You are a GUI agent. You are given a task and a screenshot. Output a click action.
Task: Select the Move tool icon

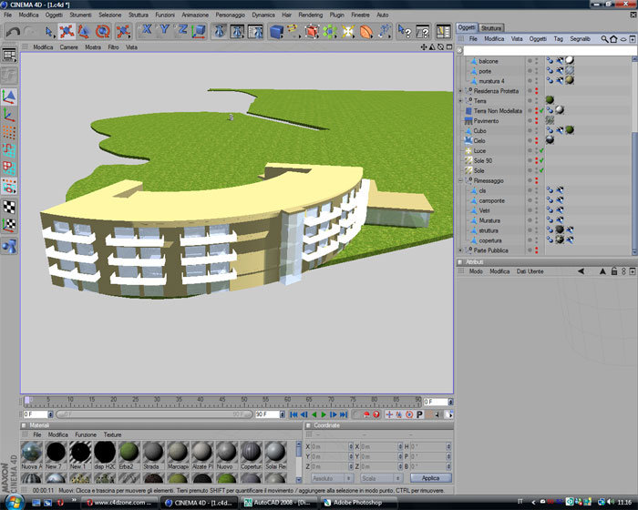tap(67, 31)
